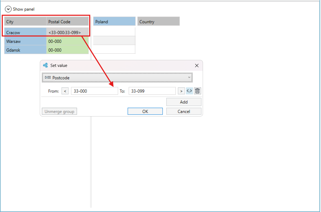Select the Country column header
Viewport: 321px width, 212px height.
click(x=158, y=22)
